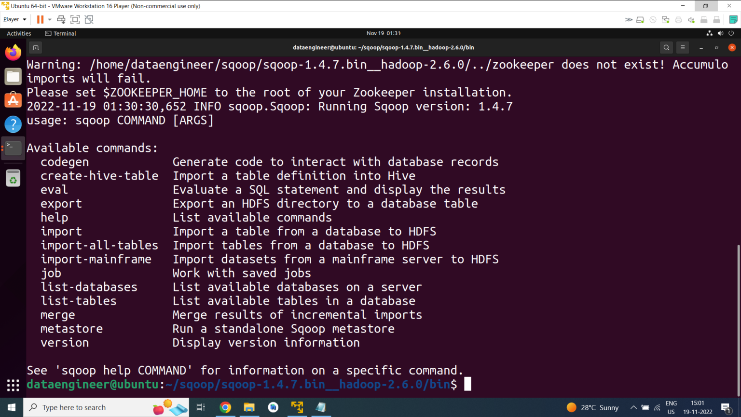Screen dimensions: 741x417
Task: Click the VMware CD/DVD drive icon
Action: click(x=653, y=20)
